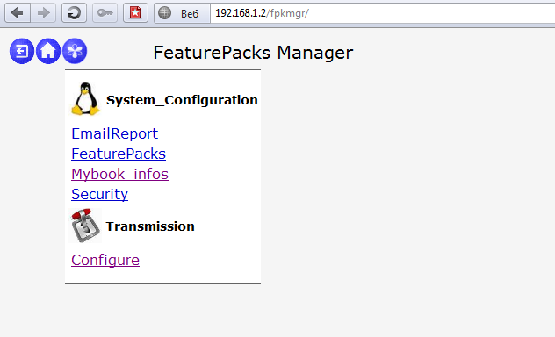This screenshot has width=555, height=337.
Task: Click the Tux penguin System_Configuration icon
Action: point(85,99)
